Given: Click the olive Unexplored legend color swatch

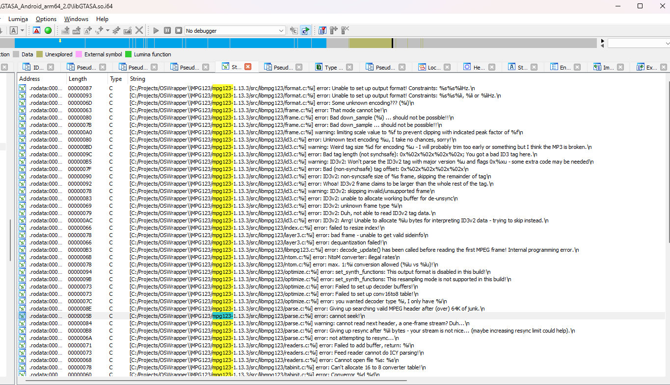Looking at the screenshot, I should 40,54.
